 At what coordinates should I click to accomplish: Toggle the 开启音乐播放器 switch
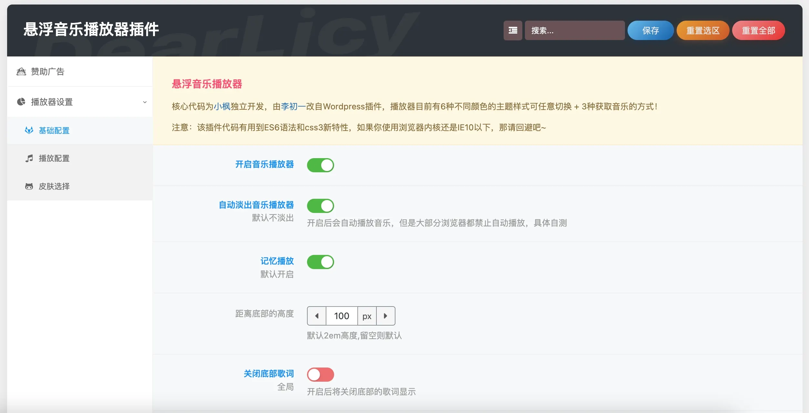point(320,165)
